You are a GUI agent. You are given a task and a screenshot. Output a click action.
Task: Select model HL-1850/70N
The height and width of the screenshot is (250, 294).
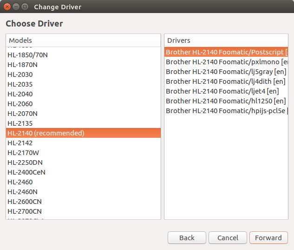[83, 55]
